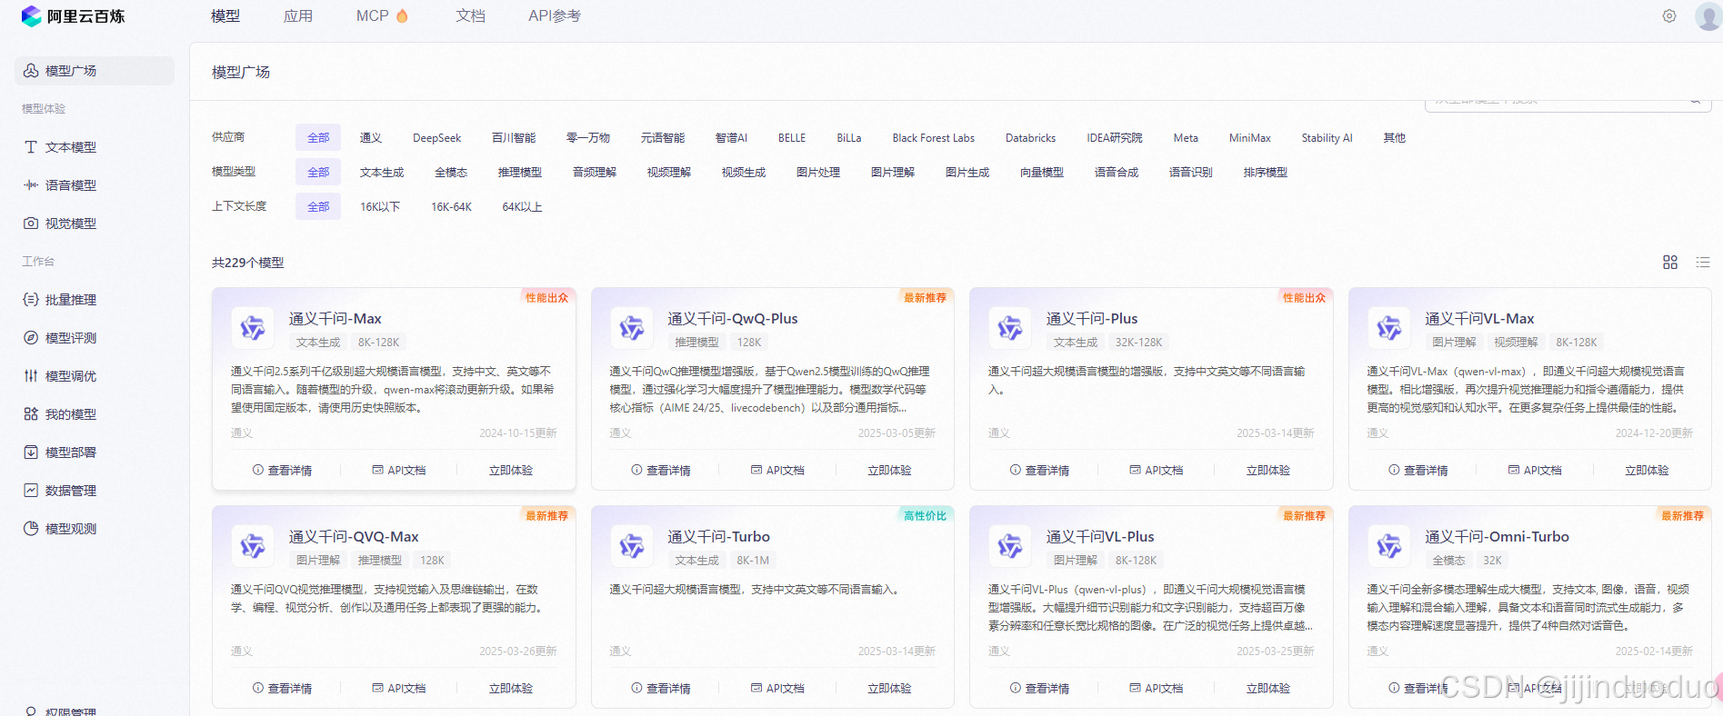Try 立即体验 on 通义千问VL-Max card
The height and width of the screenshot is (716, 1723).
(x=1647, y=471)
